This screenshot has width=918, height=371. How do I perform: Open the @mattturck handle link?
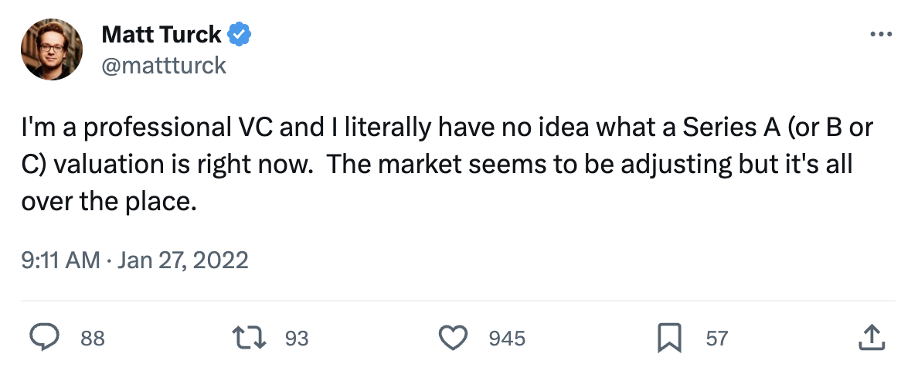click(x=164, y=65)
